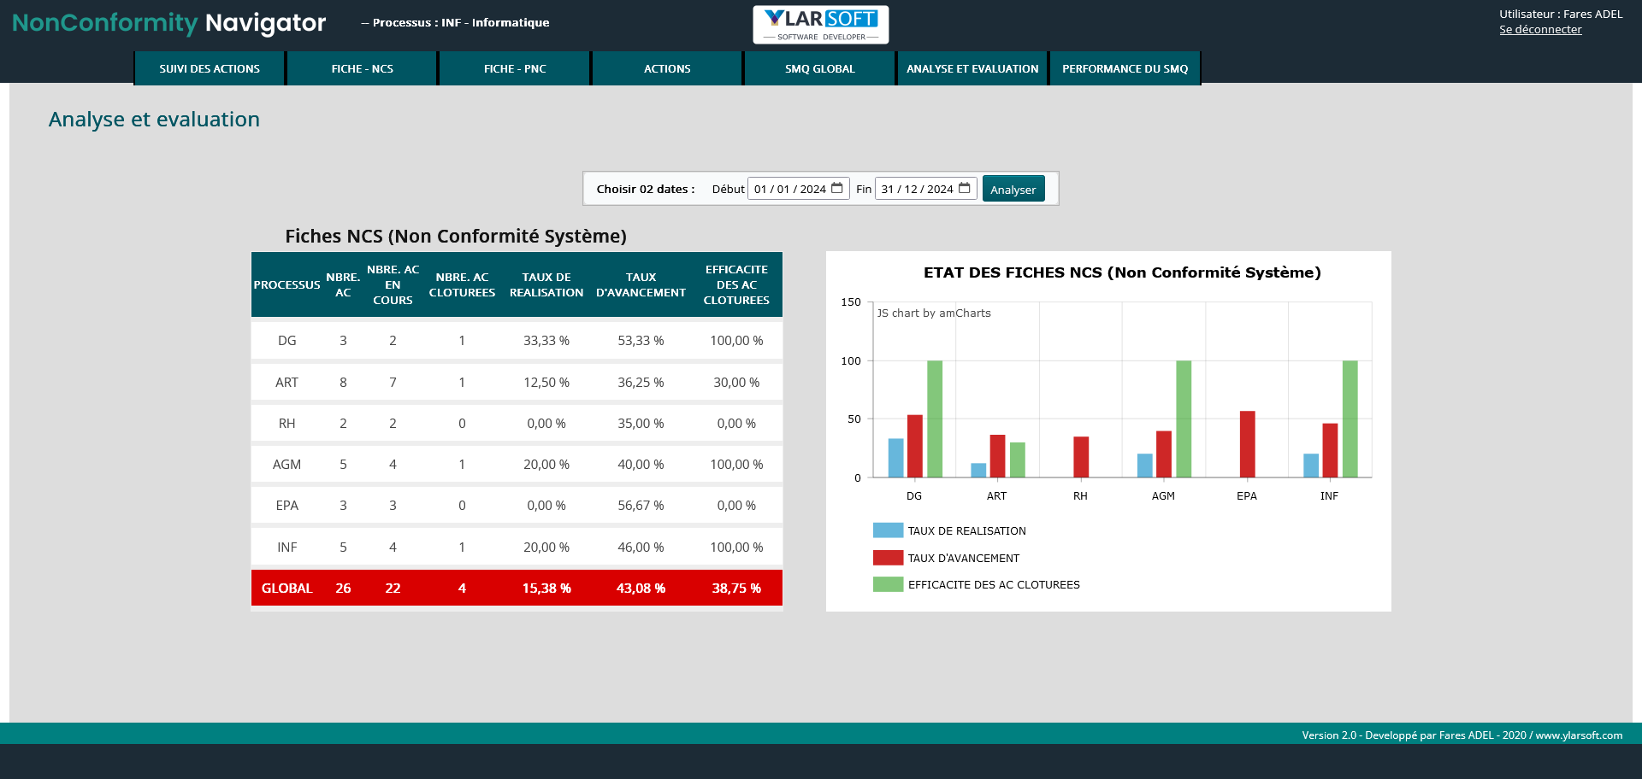Select the DG row label
The height and width of the screenshot is (779, 1642).
286,341
